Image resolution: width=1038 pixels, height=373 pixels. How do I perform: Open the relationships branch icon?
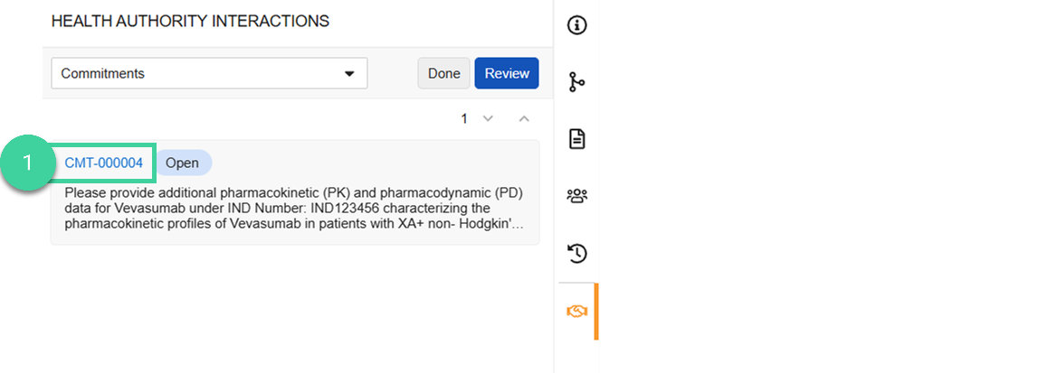click(577, 82)
